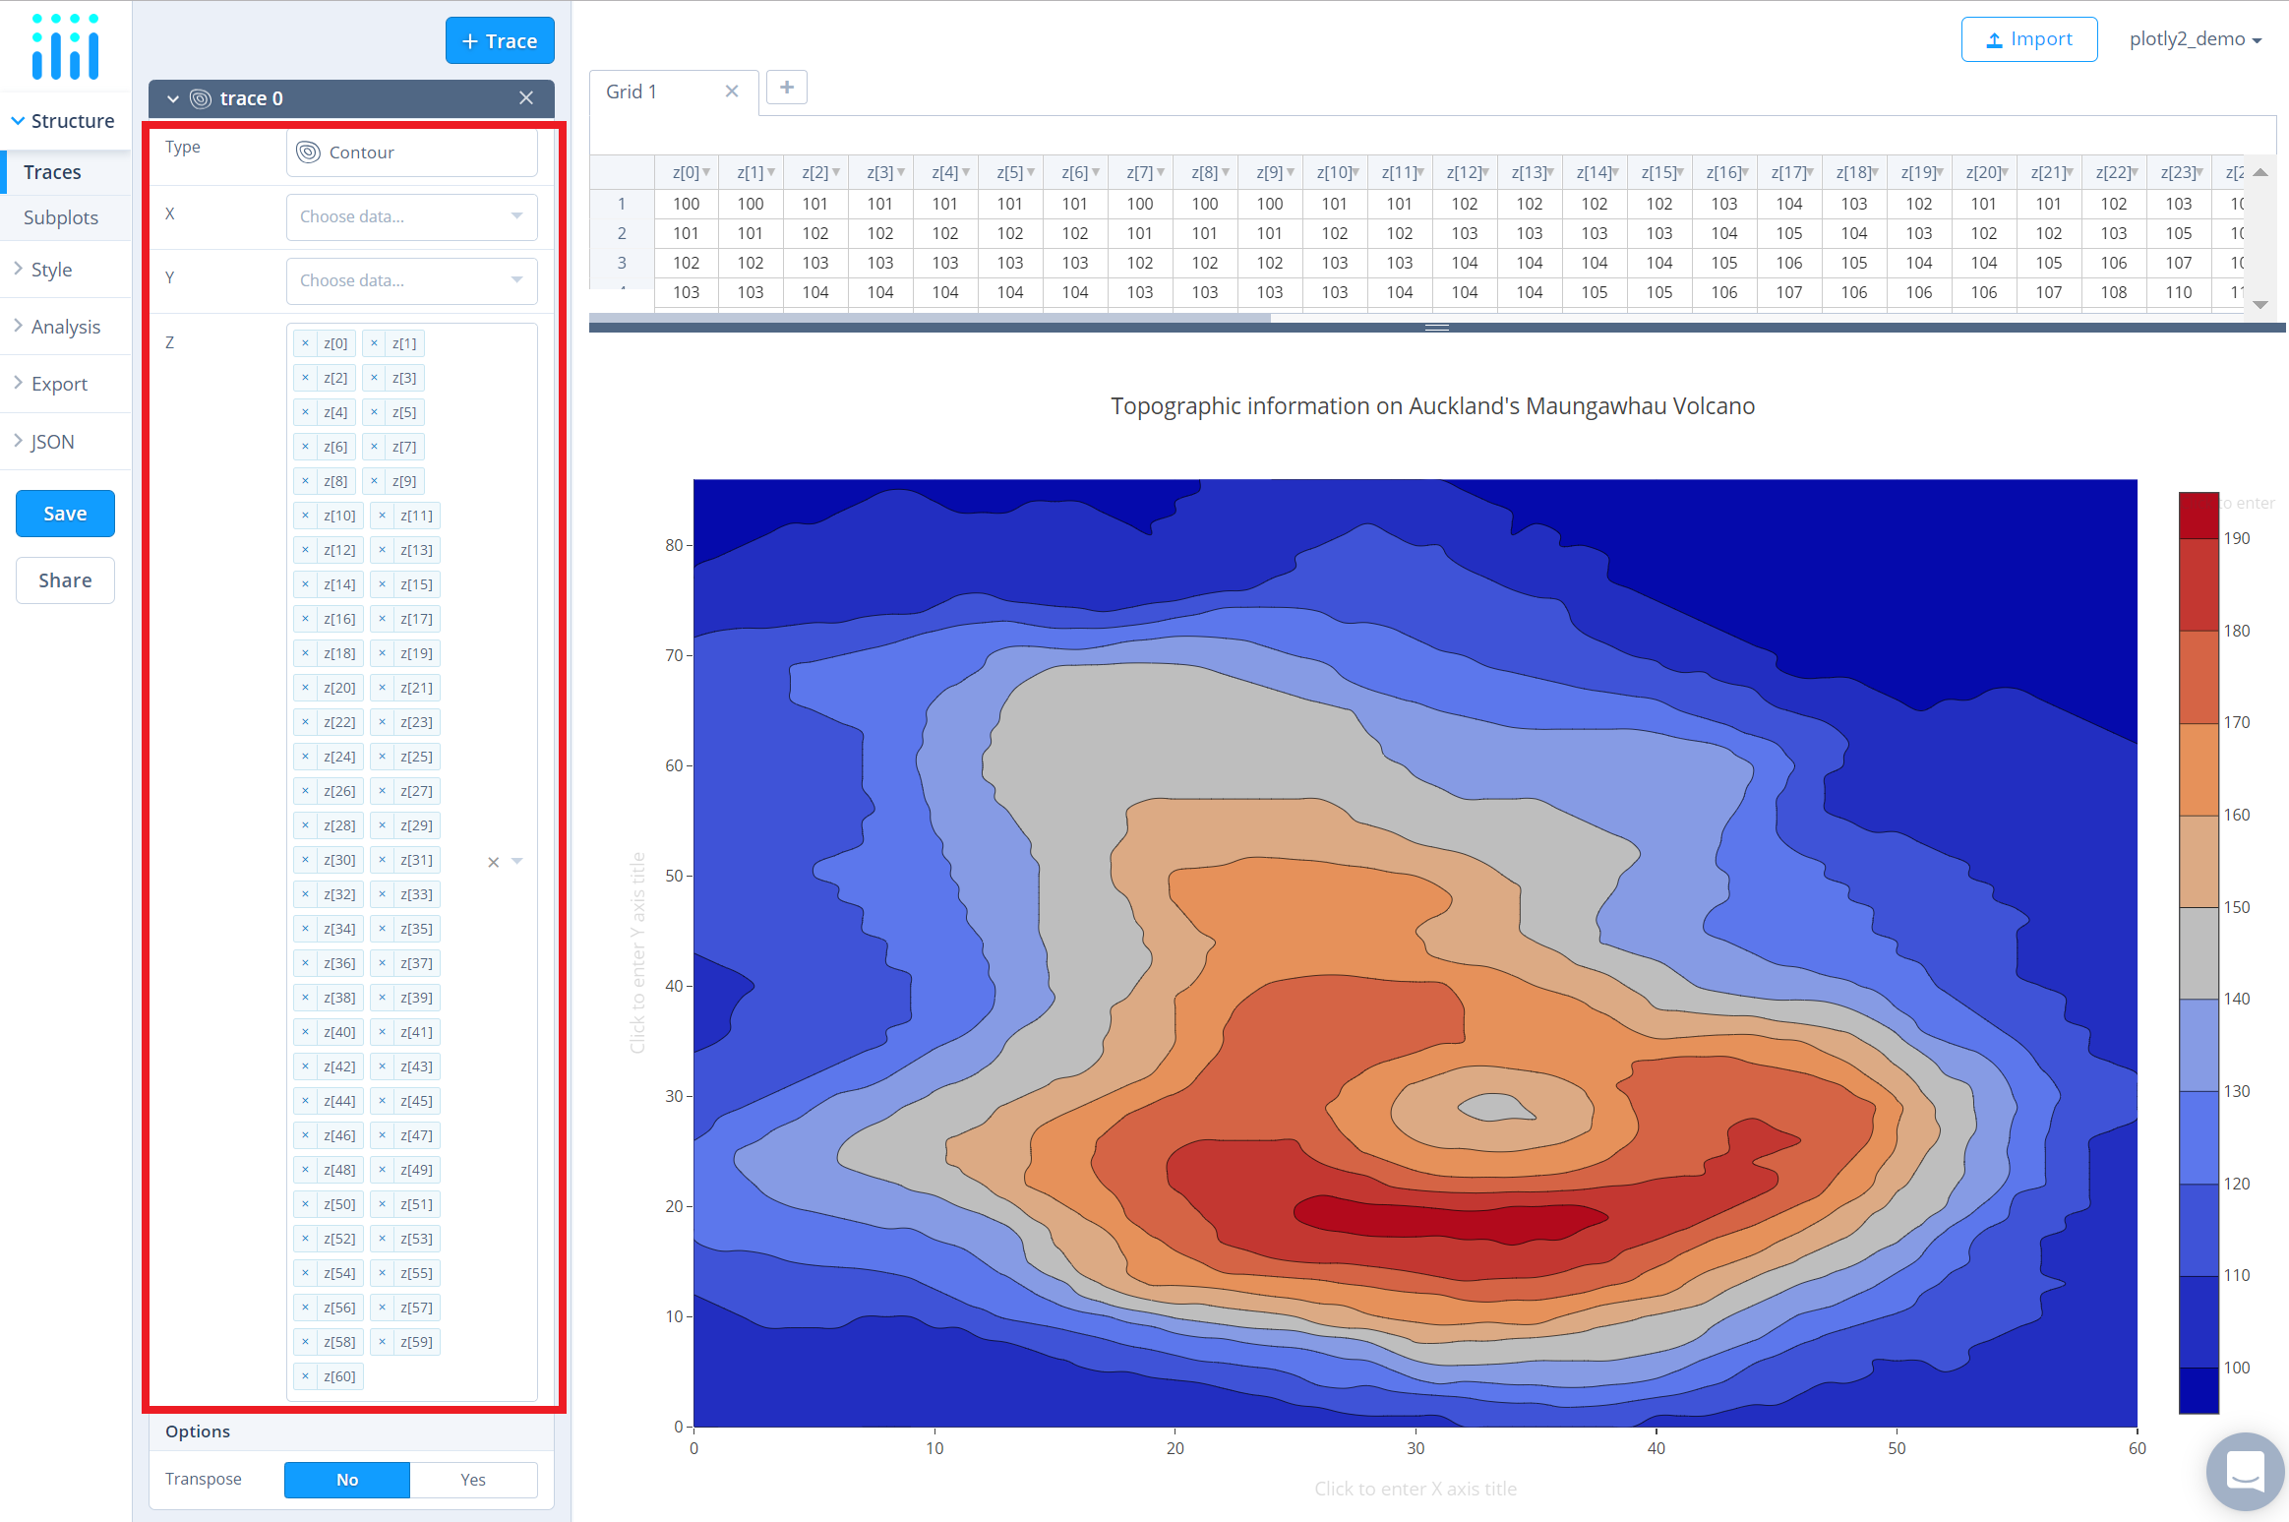Remove the z[60] data chip via its x icon
The image size is (2289, 1522).
pyautogui.click(x=306, y=1375)
